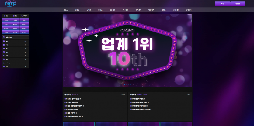Open 경기결과 in the top navigation bar
Viewport: 254px width, 126px height.
138,10
